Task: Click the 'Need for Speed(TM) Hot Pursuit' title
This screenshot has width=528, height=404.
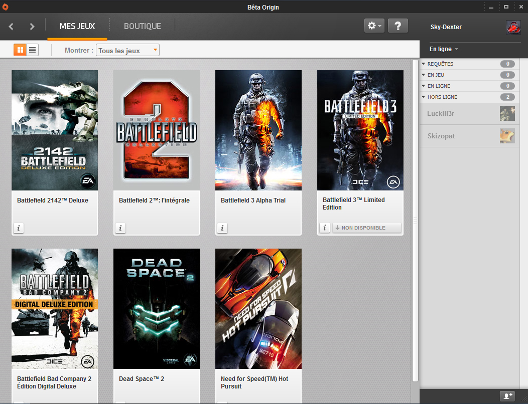Action: (254, 382)
